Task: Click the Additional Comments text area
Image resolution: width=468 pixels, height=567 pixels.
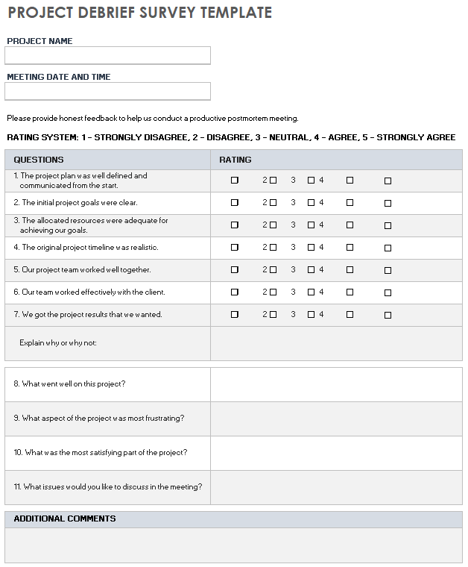Action: [233, 545]
